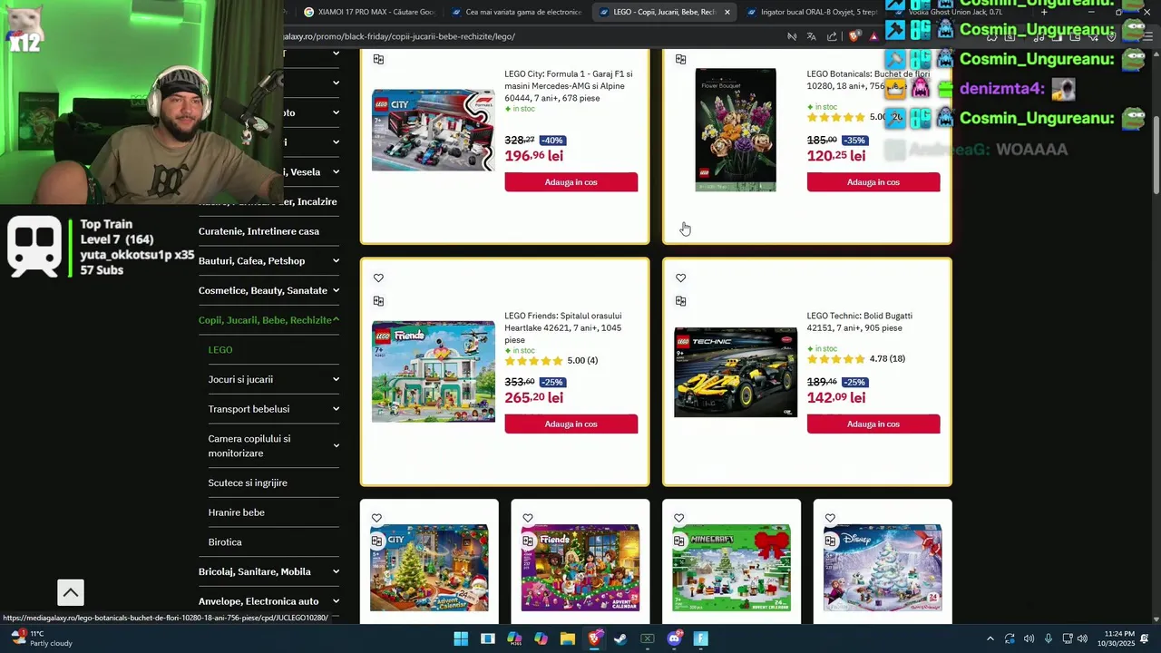Open Steam from the taskbar
Image resolution: width=1161 pixels, height=653 pixels.
click(x=620, y=638)
